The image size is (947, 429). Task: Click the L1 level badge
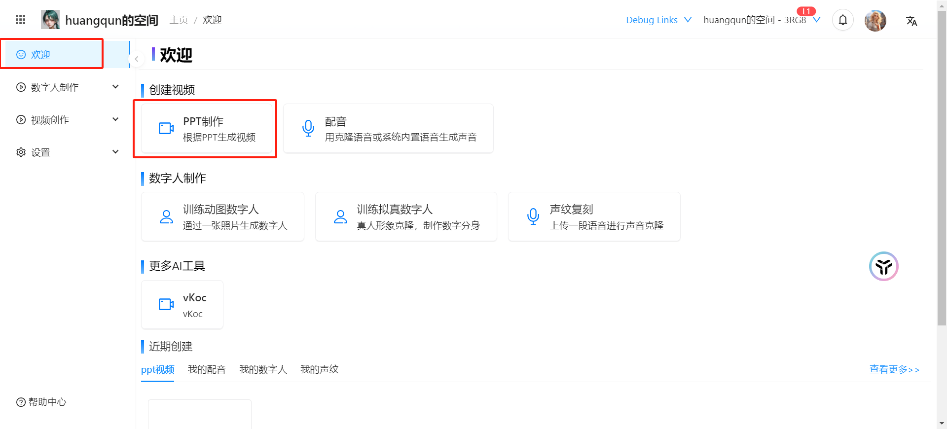click(x=806, y=11)
